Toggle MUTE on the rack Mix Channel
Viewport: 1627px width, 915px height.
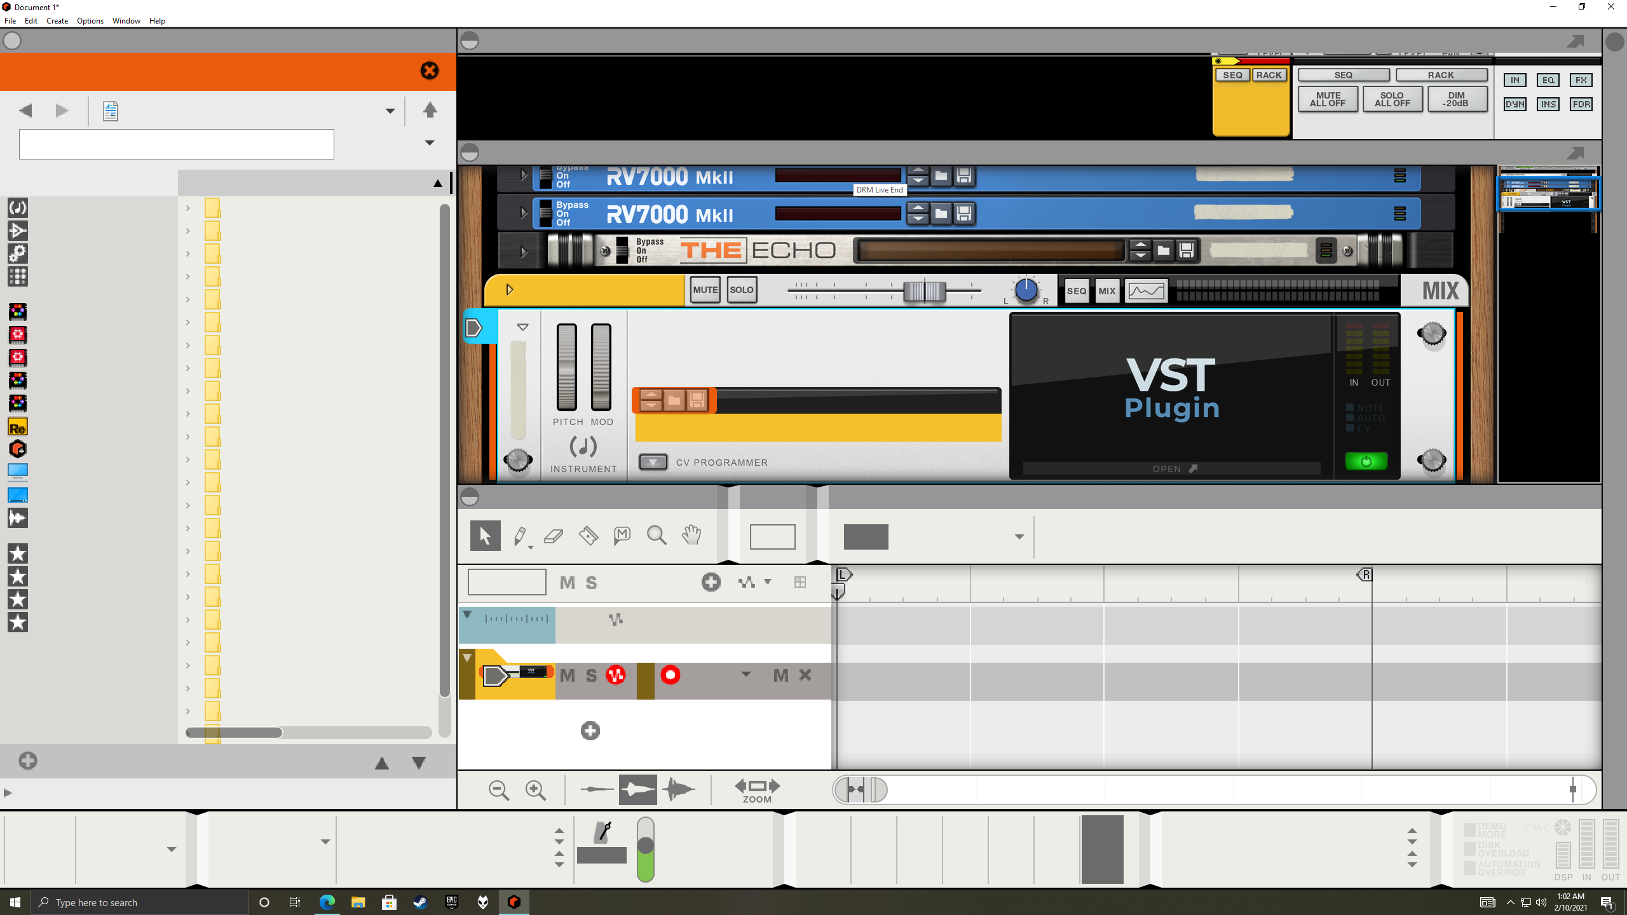[x=705, y=290]
